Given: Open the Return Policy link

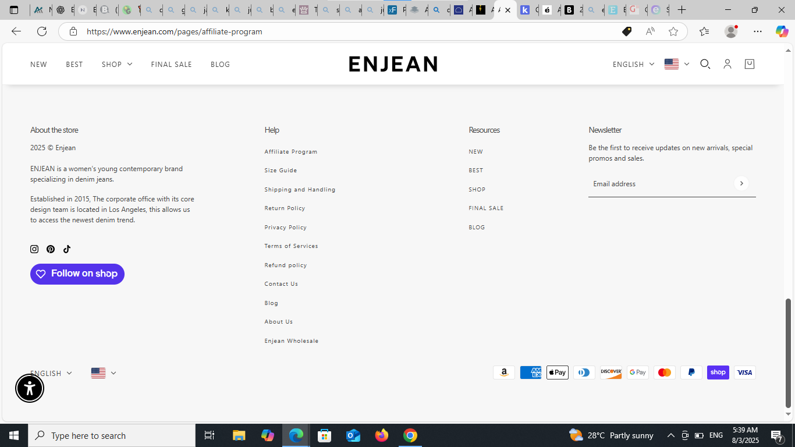Looking at the screenshot, I should pyautogui.click(x=285, y=208).
